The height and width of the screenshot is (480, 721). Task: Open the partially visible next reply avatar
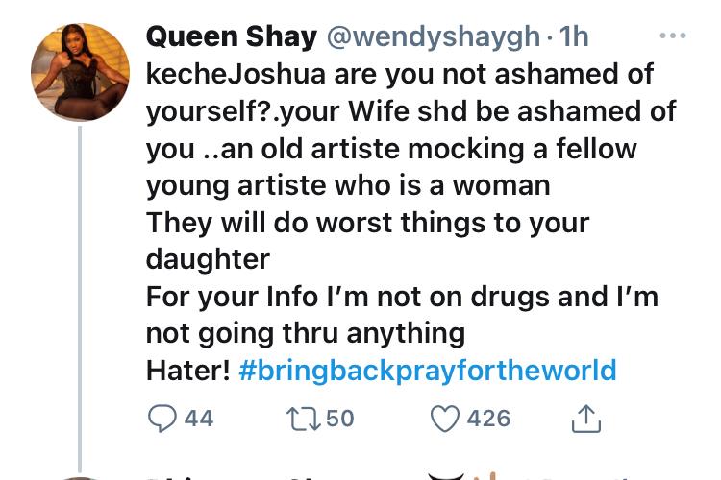pyautogui.click(x=80, y=478)
